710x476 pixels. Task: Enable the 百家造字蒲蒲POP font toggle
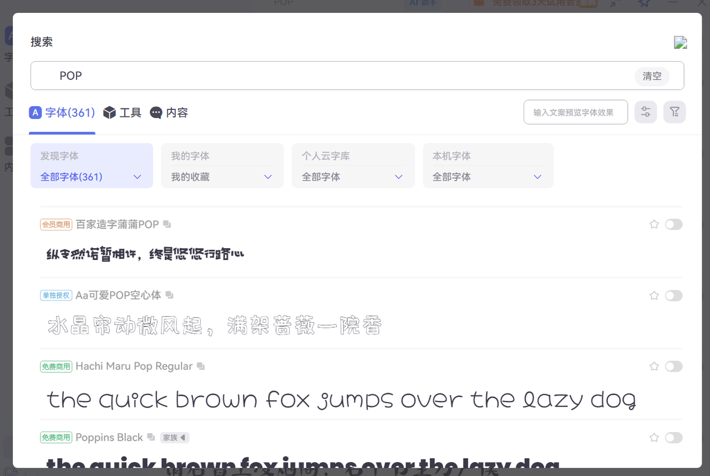click(673, 224)
